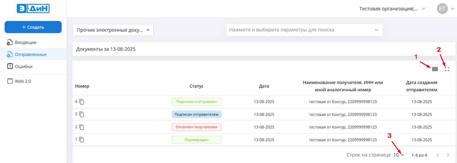This screenshot has width=457, height=163.
Task: Click the Наименование получателя column header
Action: pos(343,86)
